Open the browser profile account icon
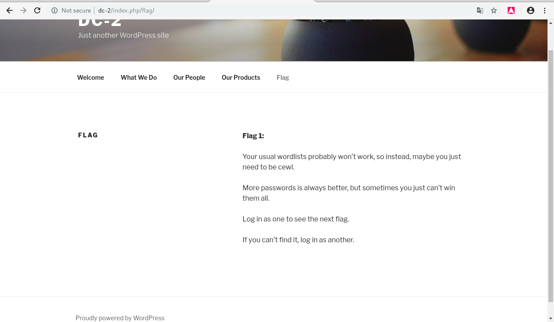 pos(531,10)
